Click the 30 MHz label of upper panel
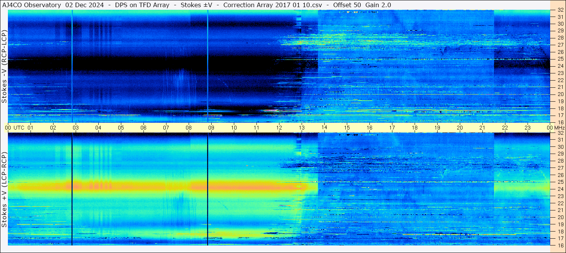The width and height of the screenshot is (566, 253). click(560, 24)
